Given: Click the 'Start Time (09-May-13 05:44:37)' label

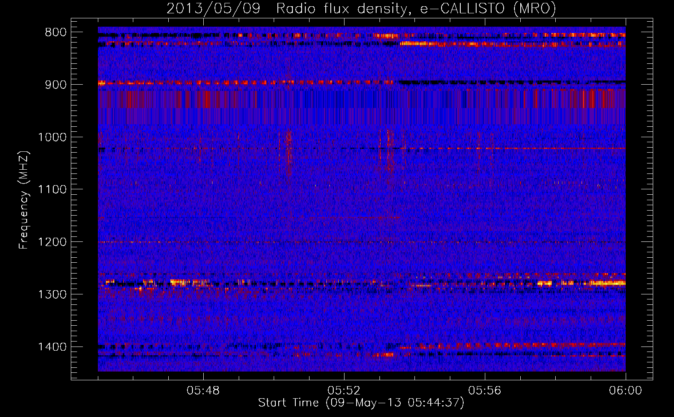Looking at the screenshot, I should click(361, 403).
